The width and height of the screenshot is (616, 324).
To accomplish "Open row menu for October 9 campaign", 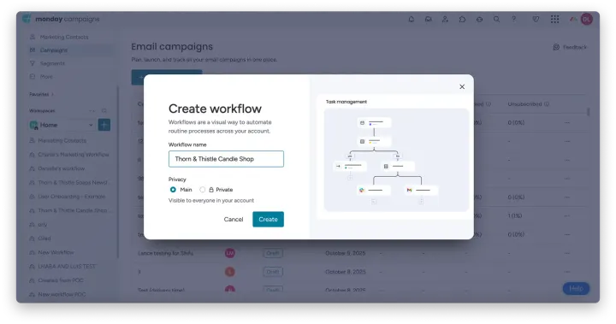I will pos(567,253).
